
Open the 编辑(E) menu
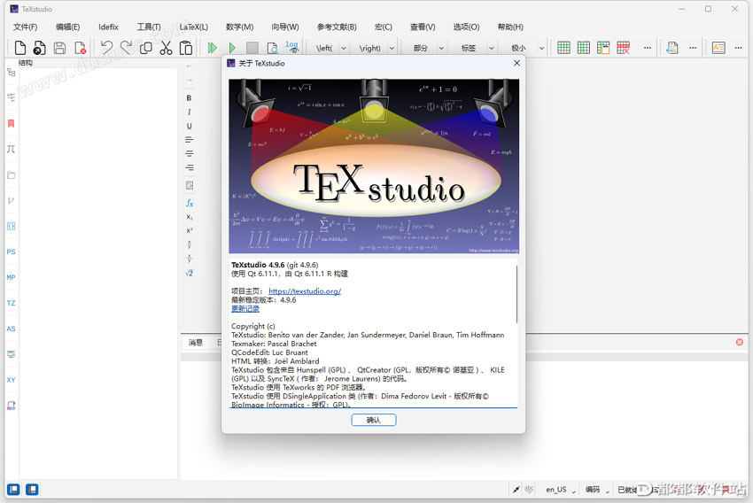click(67, 27)
